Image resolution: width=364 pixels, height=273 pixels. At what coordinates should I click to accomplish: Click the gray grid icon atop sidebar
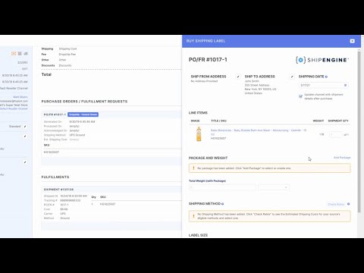click(20, 54)
